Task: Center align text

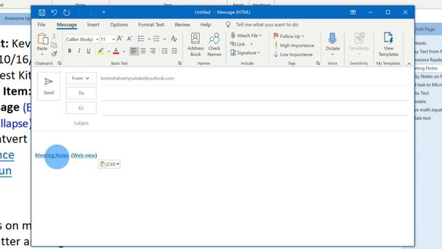Action: tap(143, 51)
